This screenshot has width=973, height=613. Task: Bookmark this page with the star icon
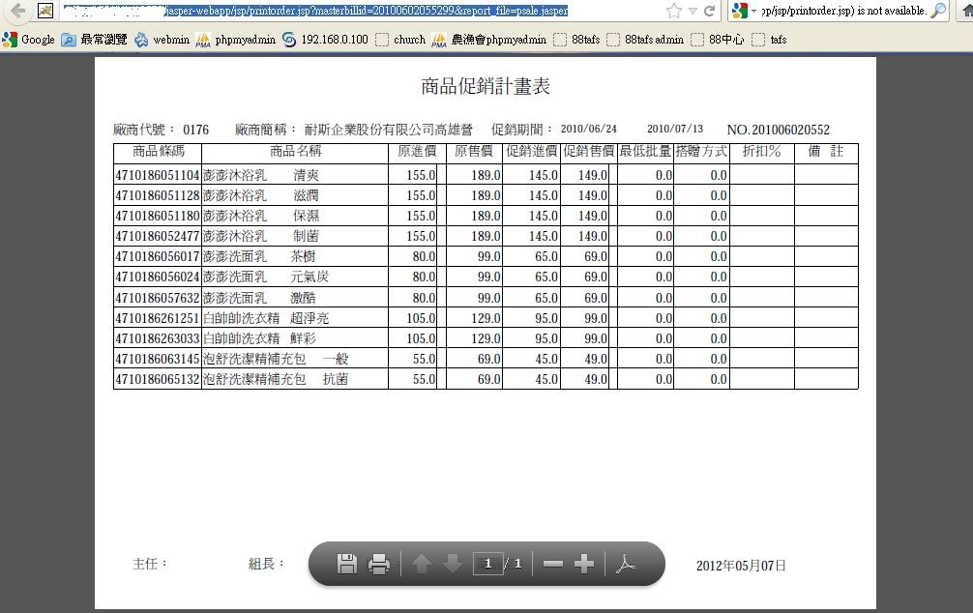(x=674, y=11)
